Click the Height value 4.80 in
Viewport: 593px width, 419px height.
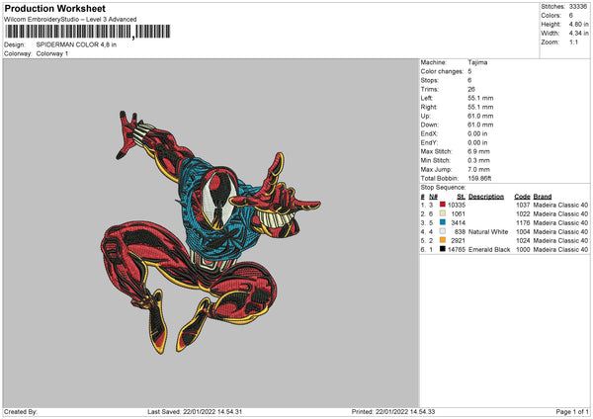tap(578, 24)
